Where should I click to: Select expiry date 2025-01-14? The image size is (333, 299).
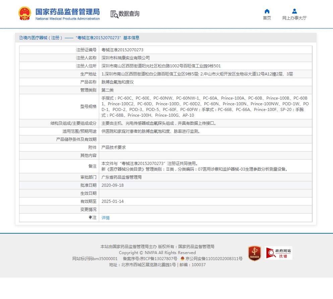point(113,201)
